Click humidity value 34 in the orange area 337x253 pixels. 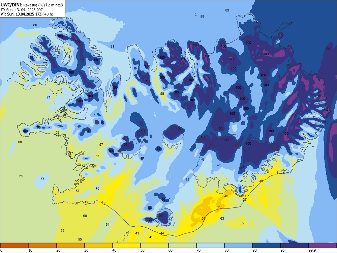click(226, 196)
